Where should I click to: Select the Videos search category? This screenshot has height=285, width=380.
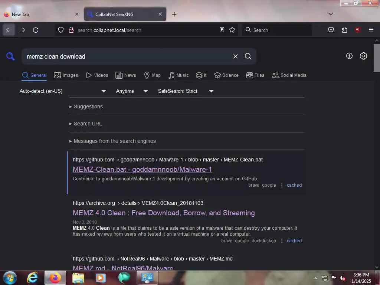[x=97, y=75]
